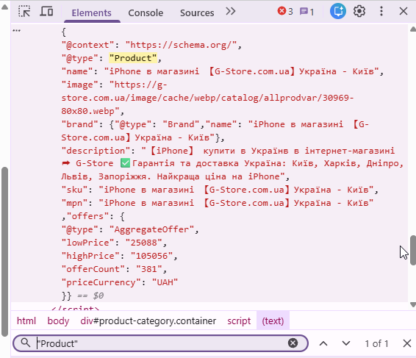This screenshot has width=416, height=358.
Task: Select the script breadcrumb item
Action: pyautogui.click(x=239, y=321)
